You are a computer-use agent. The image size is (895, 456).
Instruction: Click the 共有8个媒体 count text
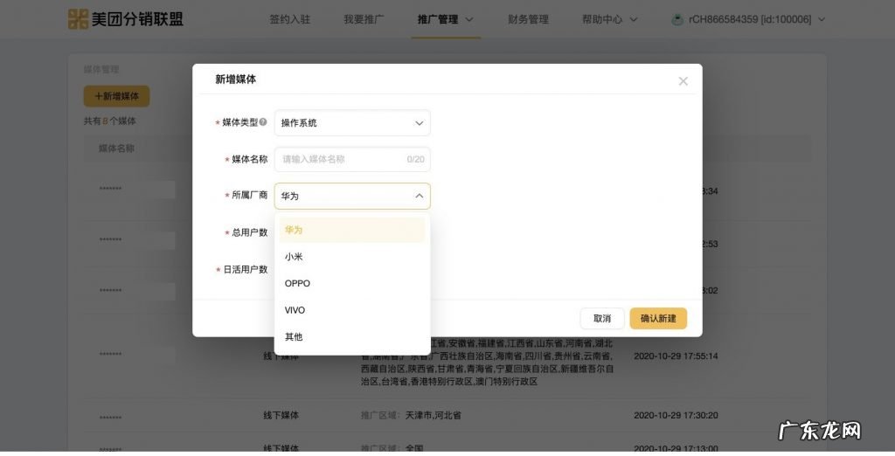click(109, 121)
